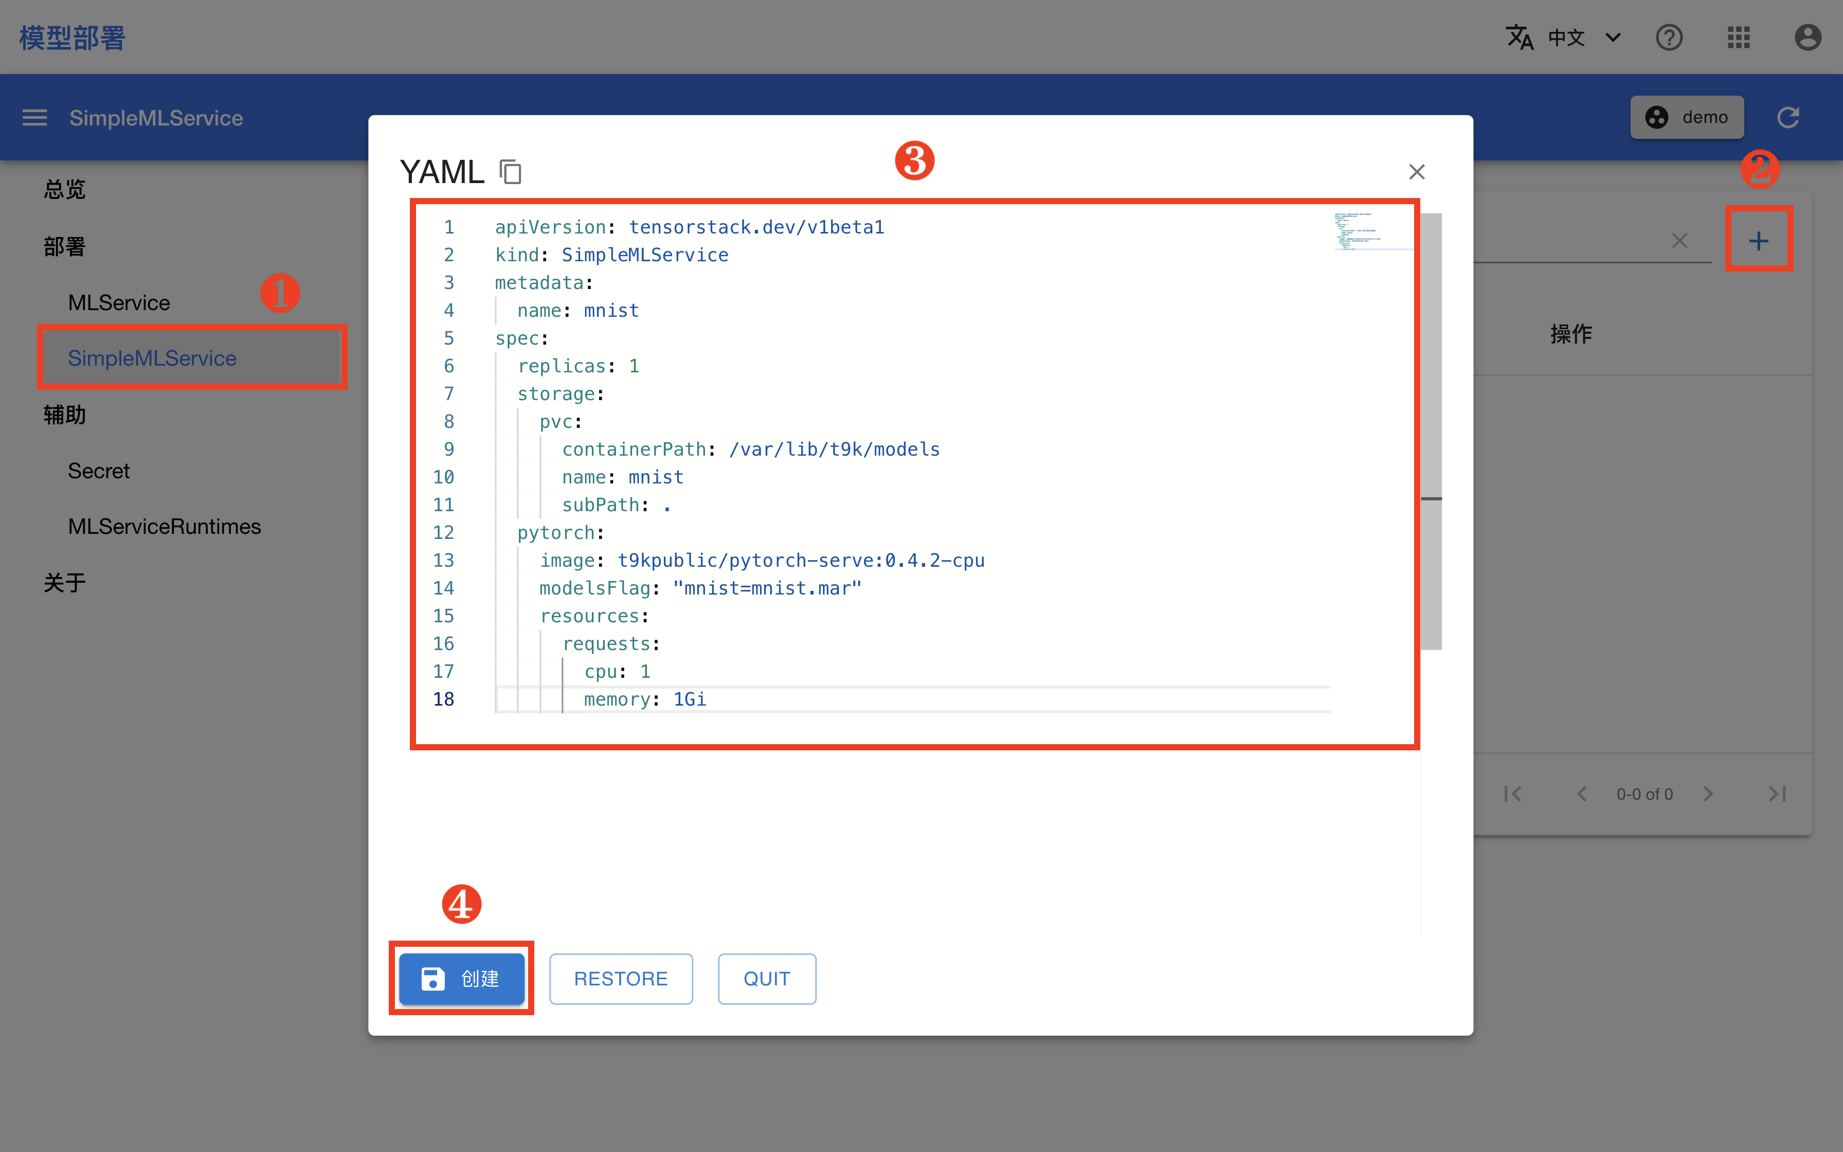Close the YAML dialog with the X
Viewport: 1843px width, 1152px height.
tap(1417, 172)
